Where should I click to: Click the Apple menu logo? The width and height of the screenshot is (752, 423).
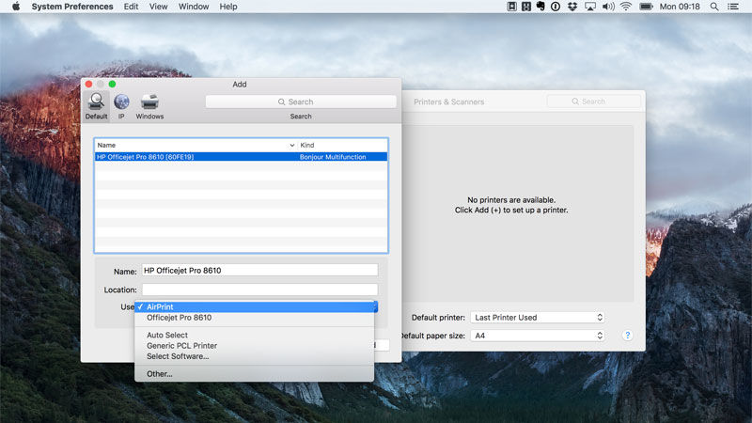click(x=16, y=7)
